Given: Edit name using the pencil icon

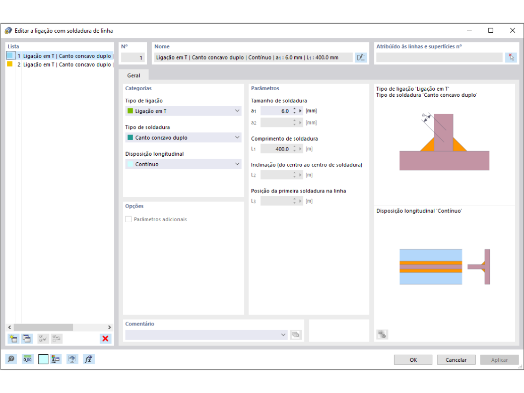Looking at the screenshot, I should pyautogui.click(x=361, y=57).
